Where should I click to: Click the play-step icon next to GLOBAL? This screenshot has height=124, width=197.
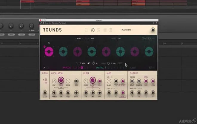pyautogui.click(x=89, y=63)
